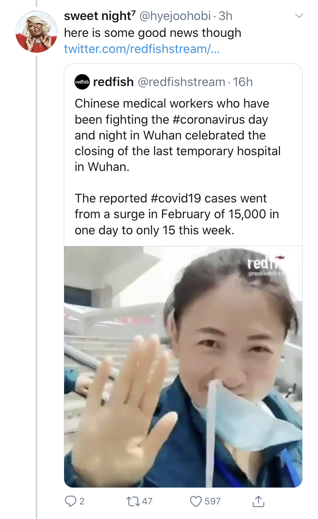
Task: Open sweet night's profile avatar
Action: click(x=36, y=32)
